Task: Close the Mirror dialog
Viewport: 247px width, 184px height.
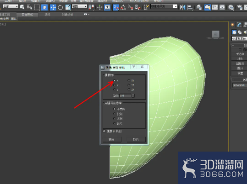Action: pos(142,67)
